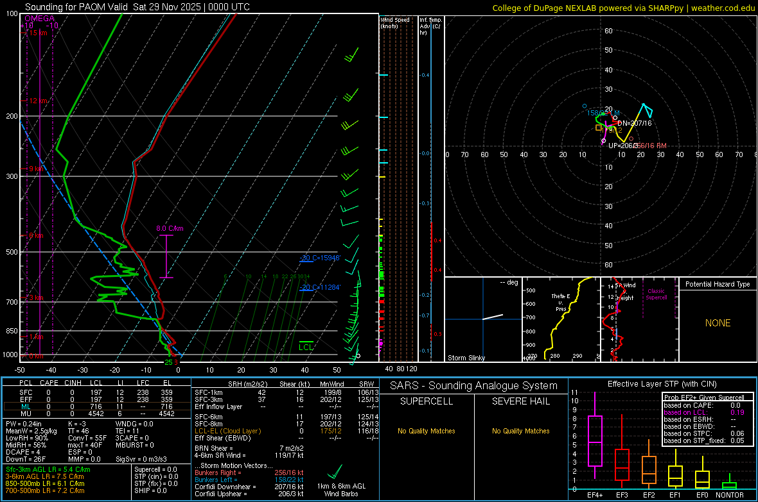Click '700-500mb LR = 7.2 C/km'
Viewport: 758px width, 502px height.
click(45, 490)
